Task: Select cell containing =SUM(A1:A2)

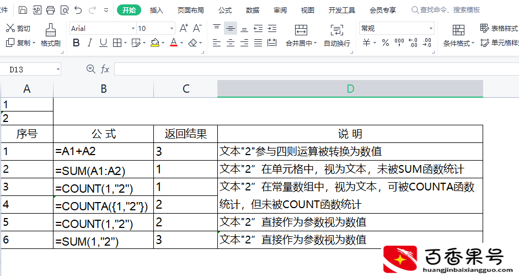Action: (x=103, y=169)
